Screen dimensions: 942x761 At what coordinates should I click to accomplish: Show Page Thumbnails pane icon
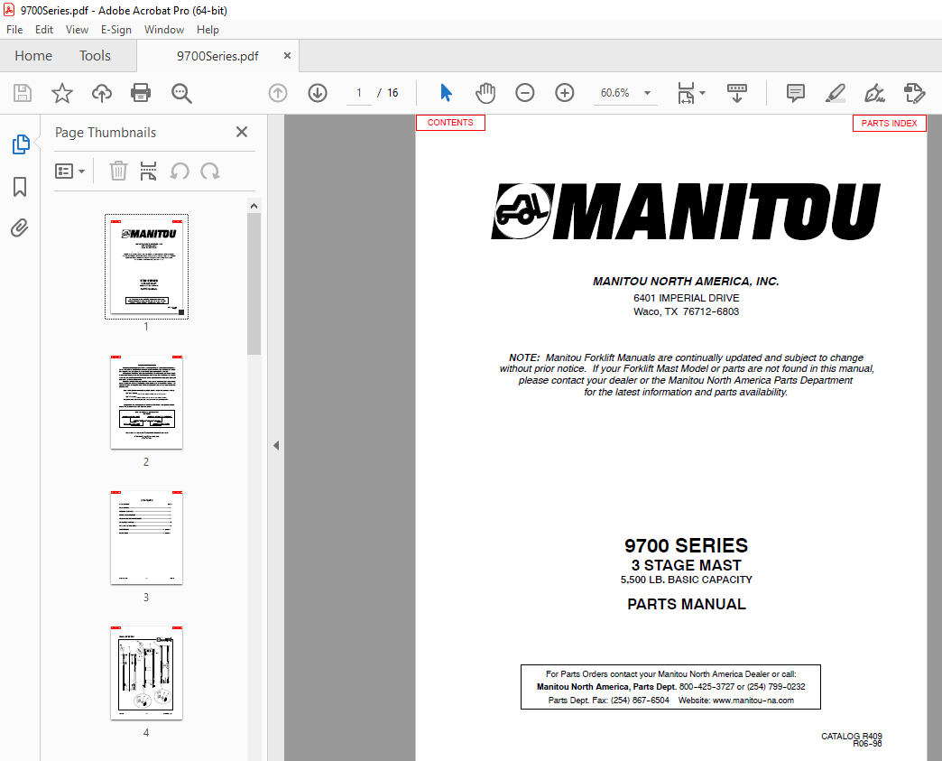tap(21, 144)
